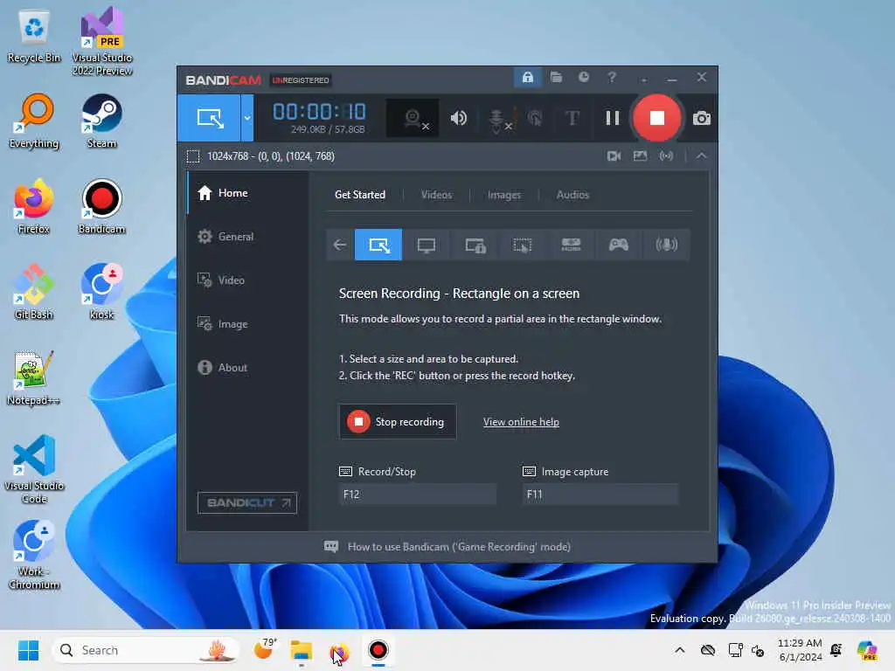Open About in the sidebar

point(247,368)
